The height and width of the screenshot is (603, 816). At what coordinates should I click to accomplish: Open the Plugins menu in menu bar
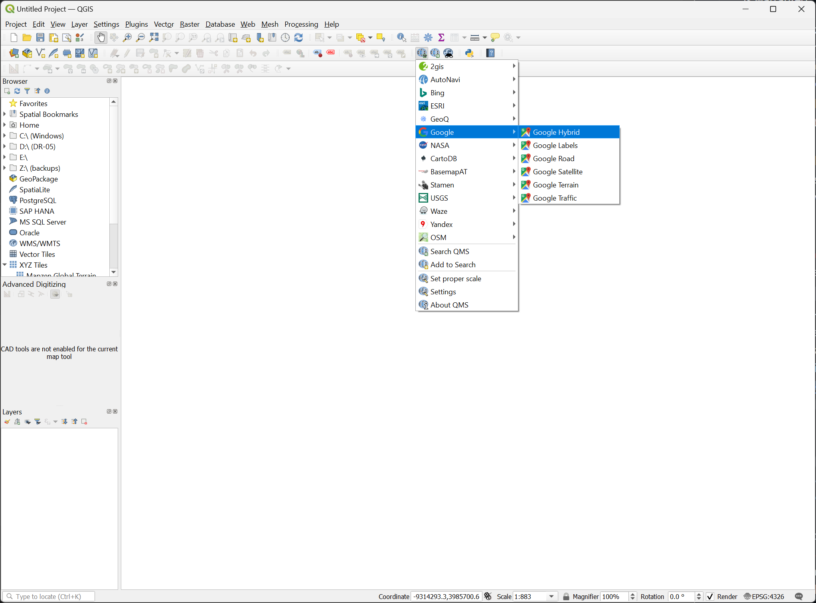pyautogui.click(x=136, y=24)
